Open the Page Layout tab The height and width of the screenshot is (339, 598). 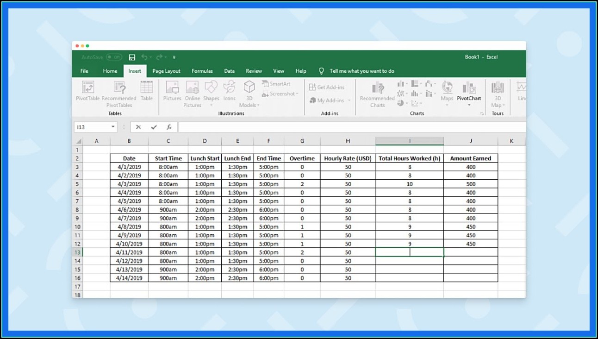click(166, 71)
